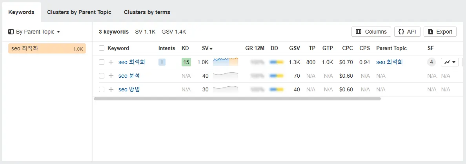Add 'seo 분석' keyword via plus icon
466x164 pixels.
[111, 76]
